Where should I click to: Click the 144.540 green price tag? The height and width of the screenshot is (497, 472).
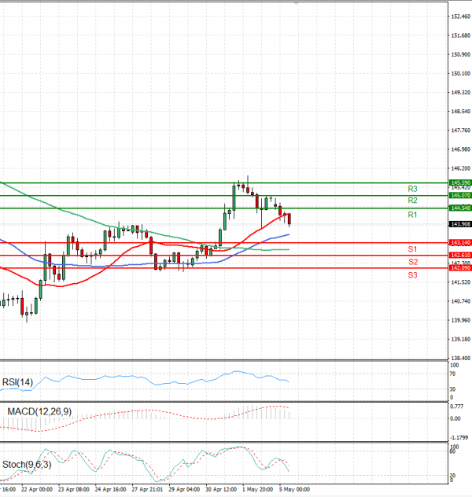click(459, 208)
